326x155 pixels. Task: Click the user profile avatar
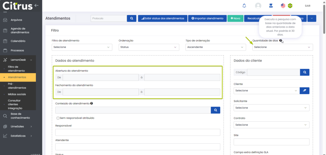(258, 6)
